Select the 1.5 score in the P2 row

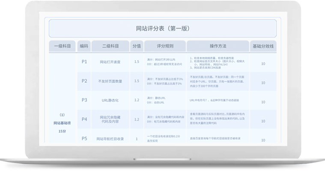(x=137, y=81)
